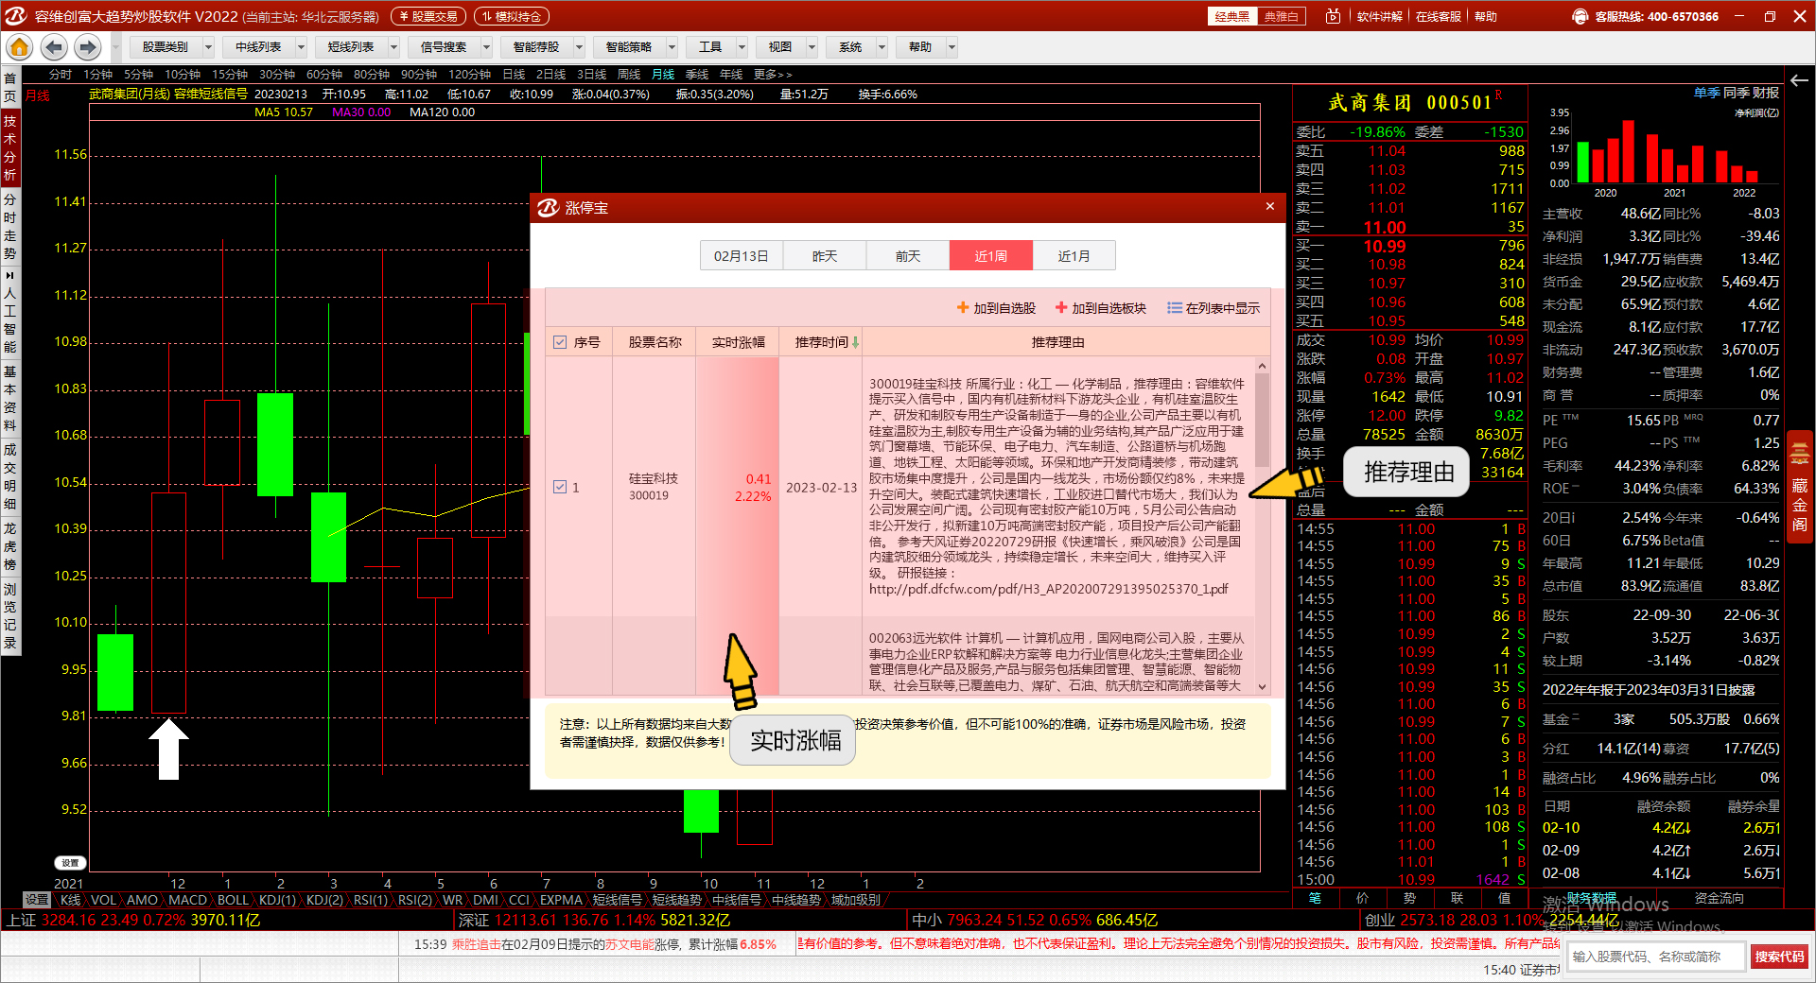The image size is (1816, 983).
Task: Open 龙虎榜 left sidebar tab
Action: [x=9, y=546]
